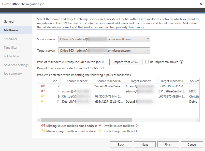Click the yellow @! icon on line 9
This screenshot has width=205, height=151.
point(43,96)
